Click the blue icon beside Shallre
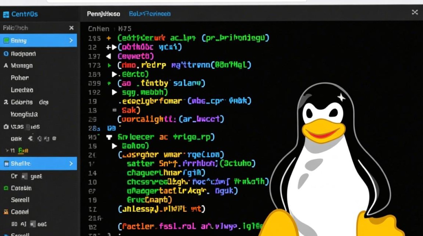 coord(6,164)
